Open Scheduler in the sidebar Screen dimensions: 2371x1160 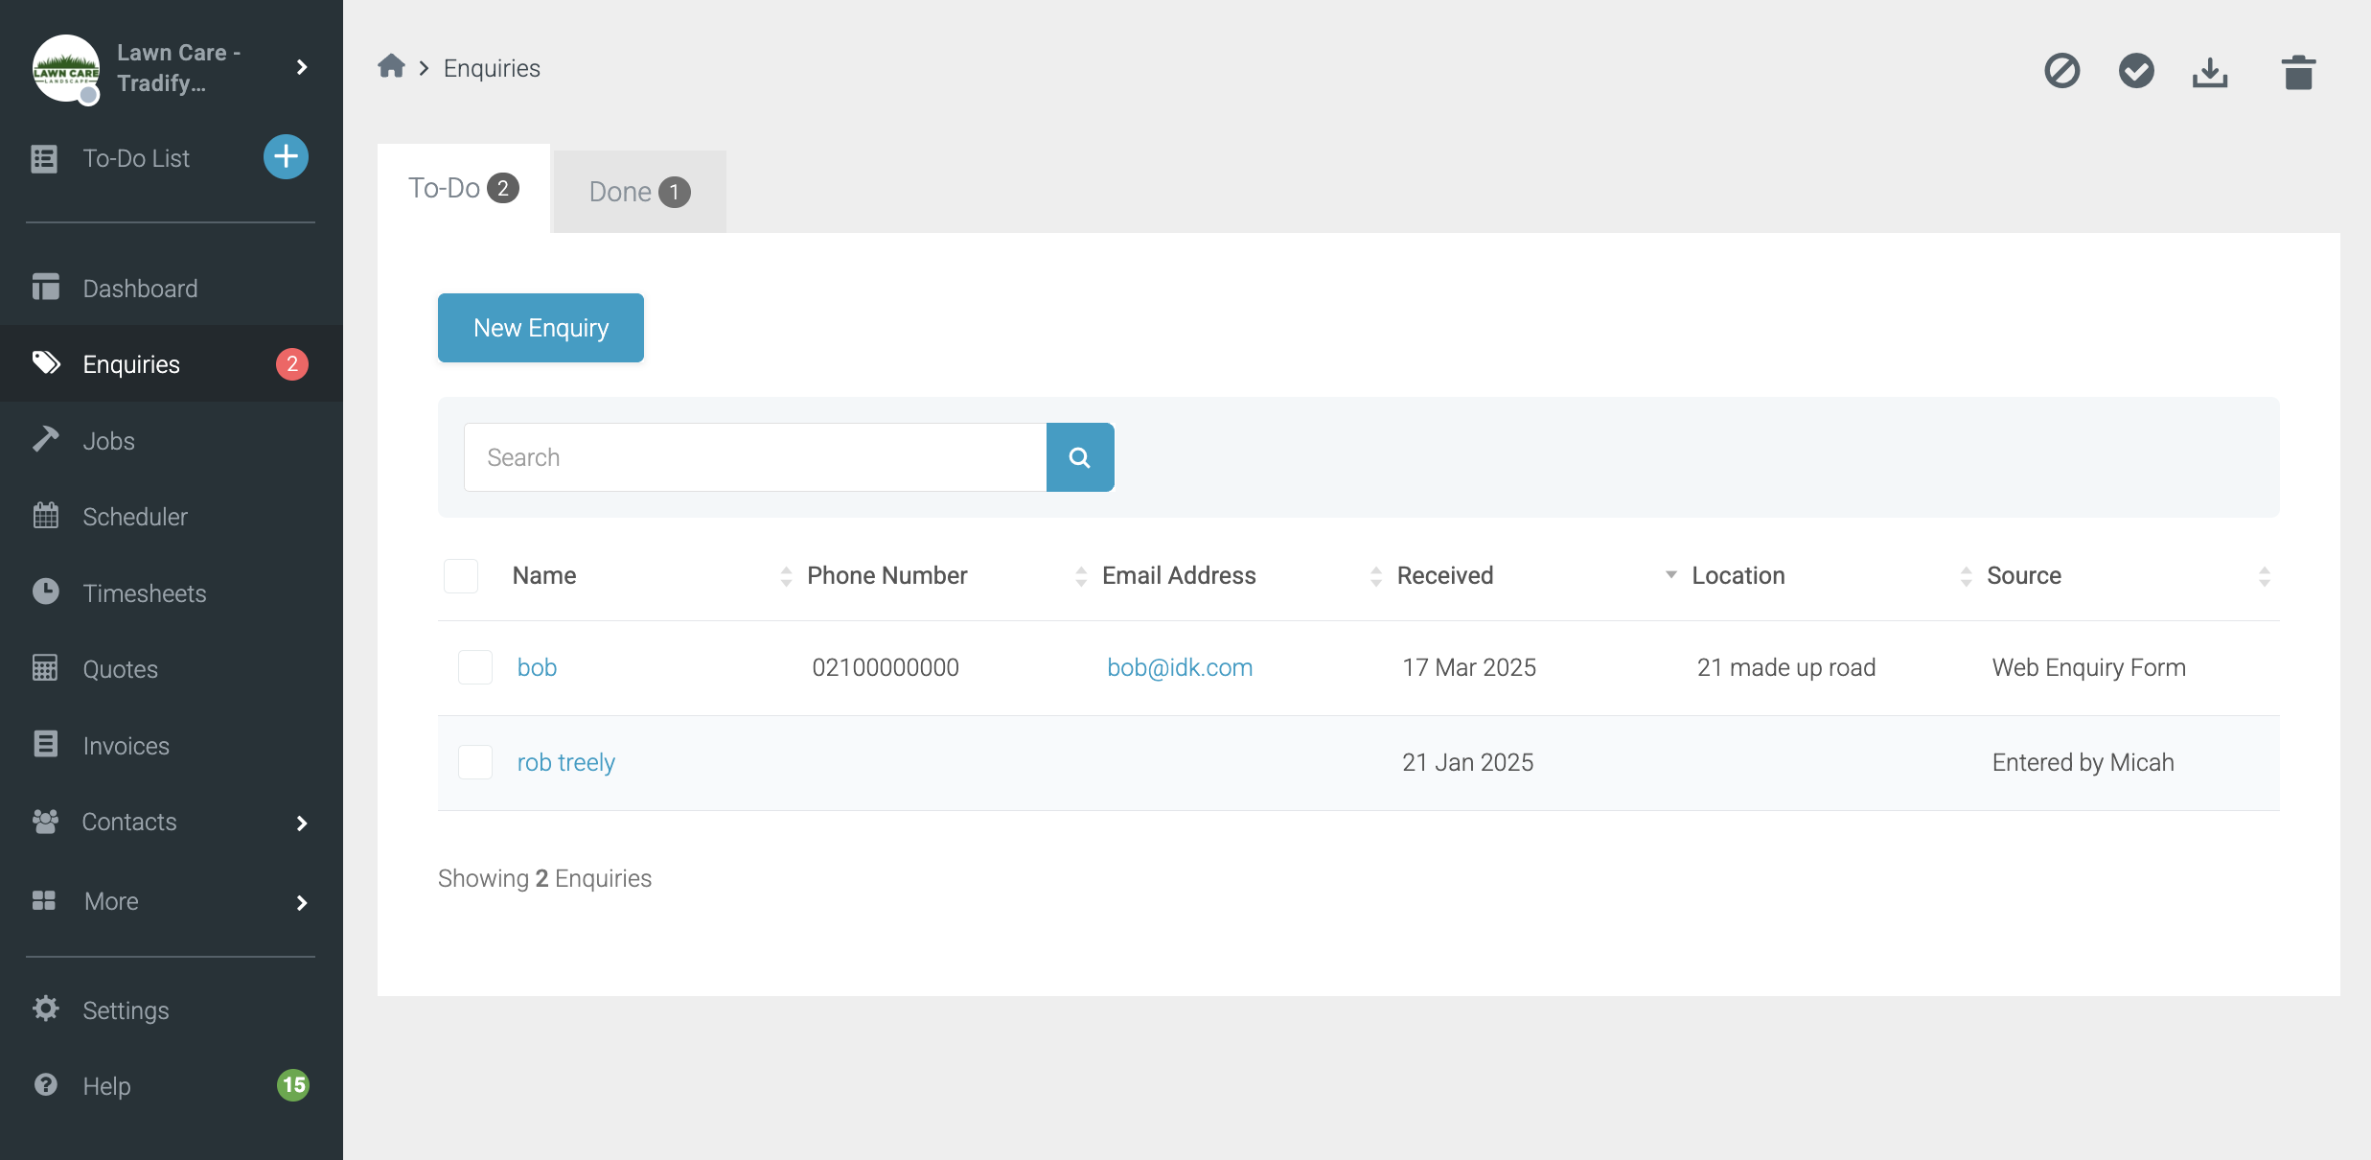point(135,517)
